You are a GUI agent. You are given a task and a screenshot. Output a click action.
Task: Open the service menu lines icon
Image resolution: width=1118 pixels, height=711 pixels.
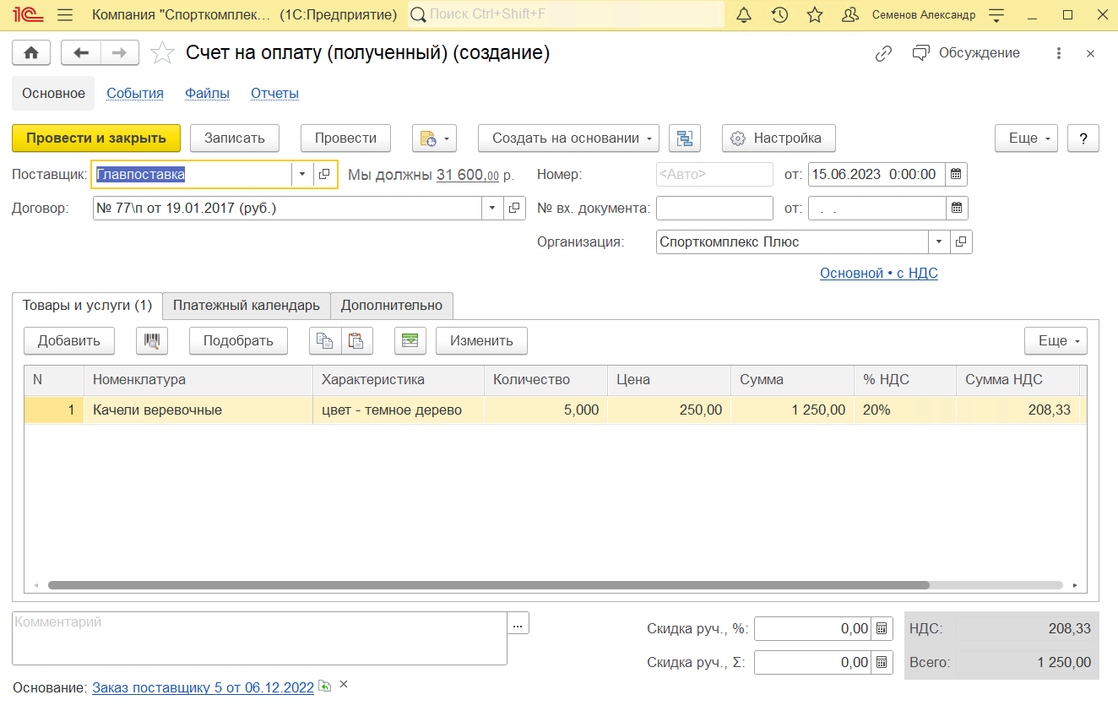(x=996, y=14)
